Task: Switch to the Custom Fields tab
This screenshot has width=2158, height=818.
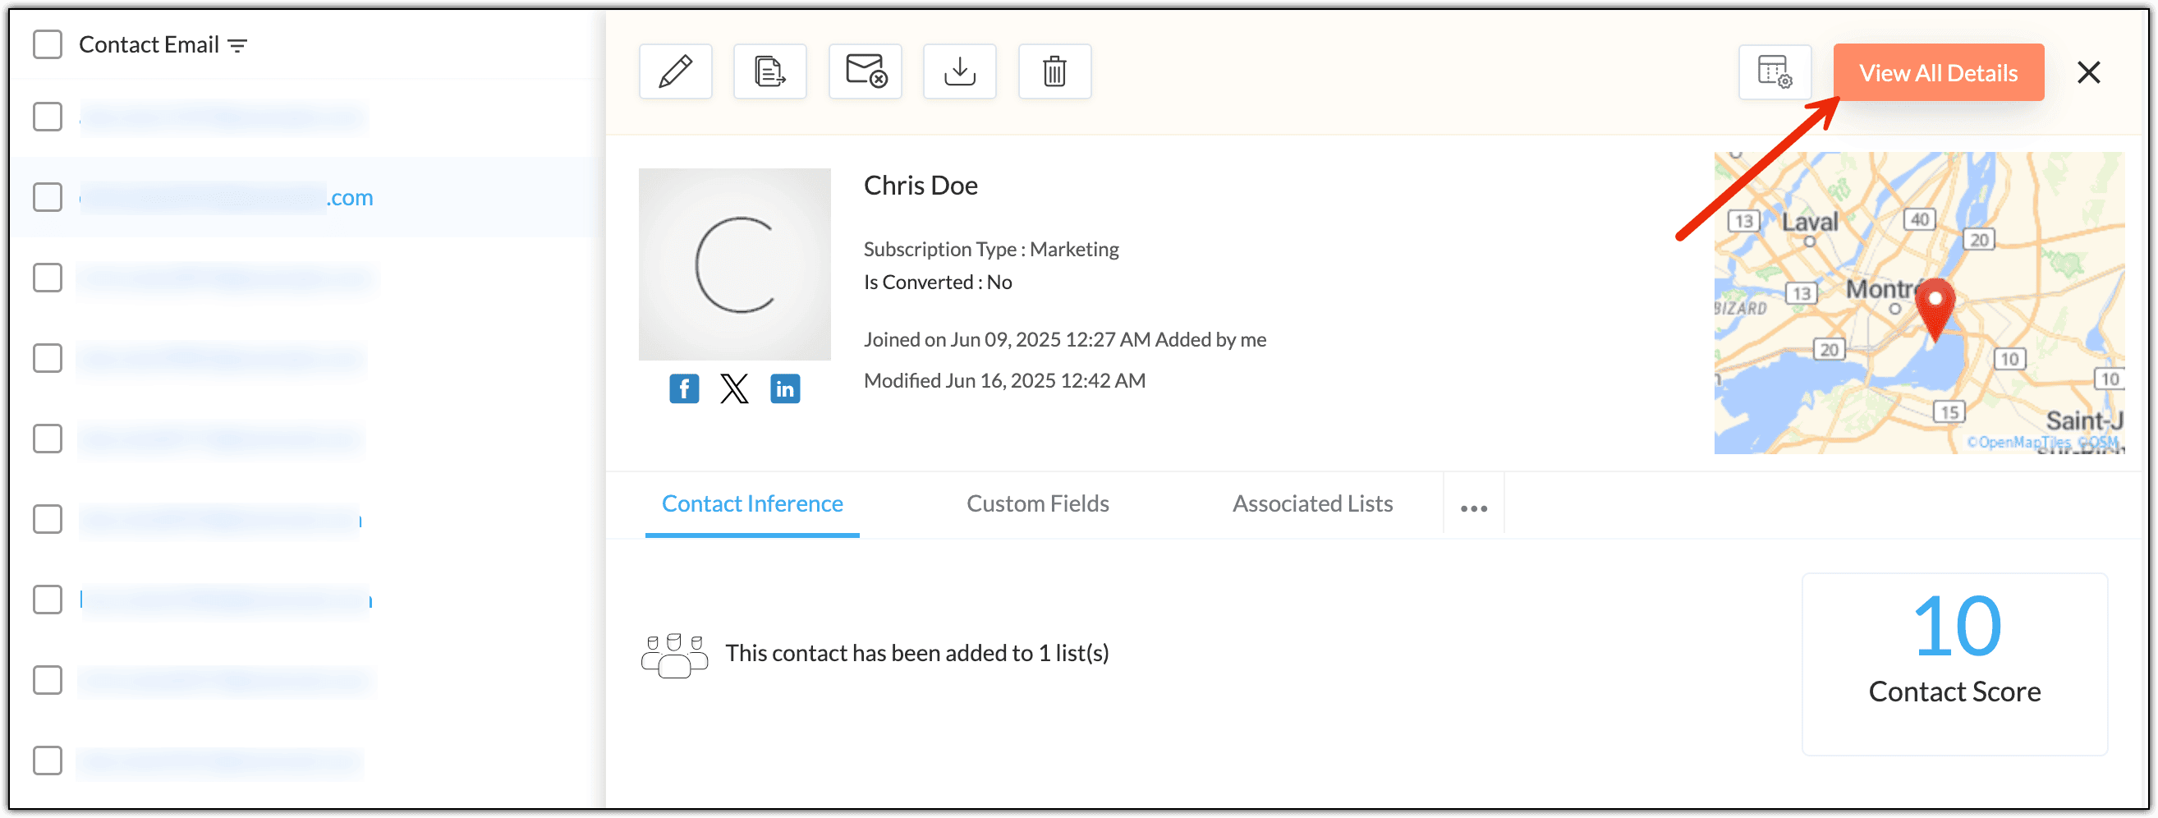Action: (1037, 503)
